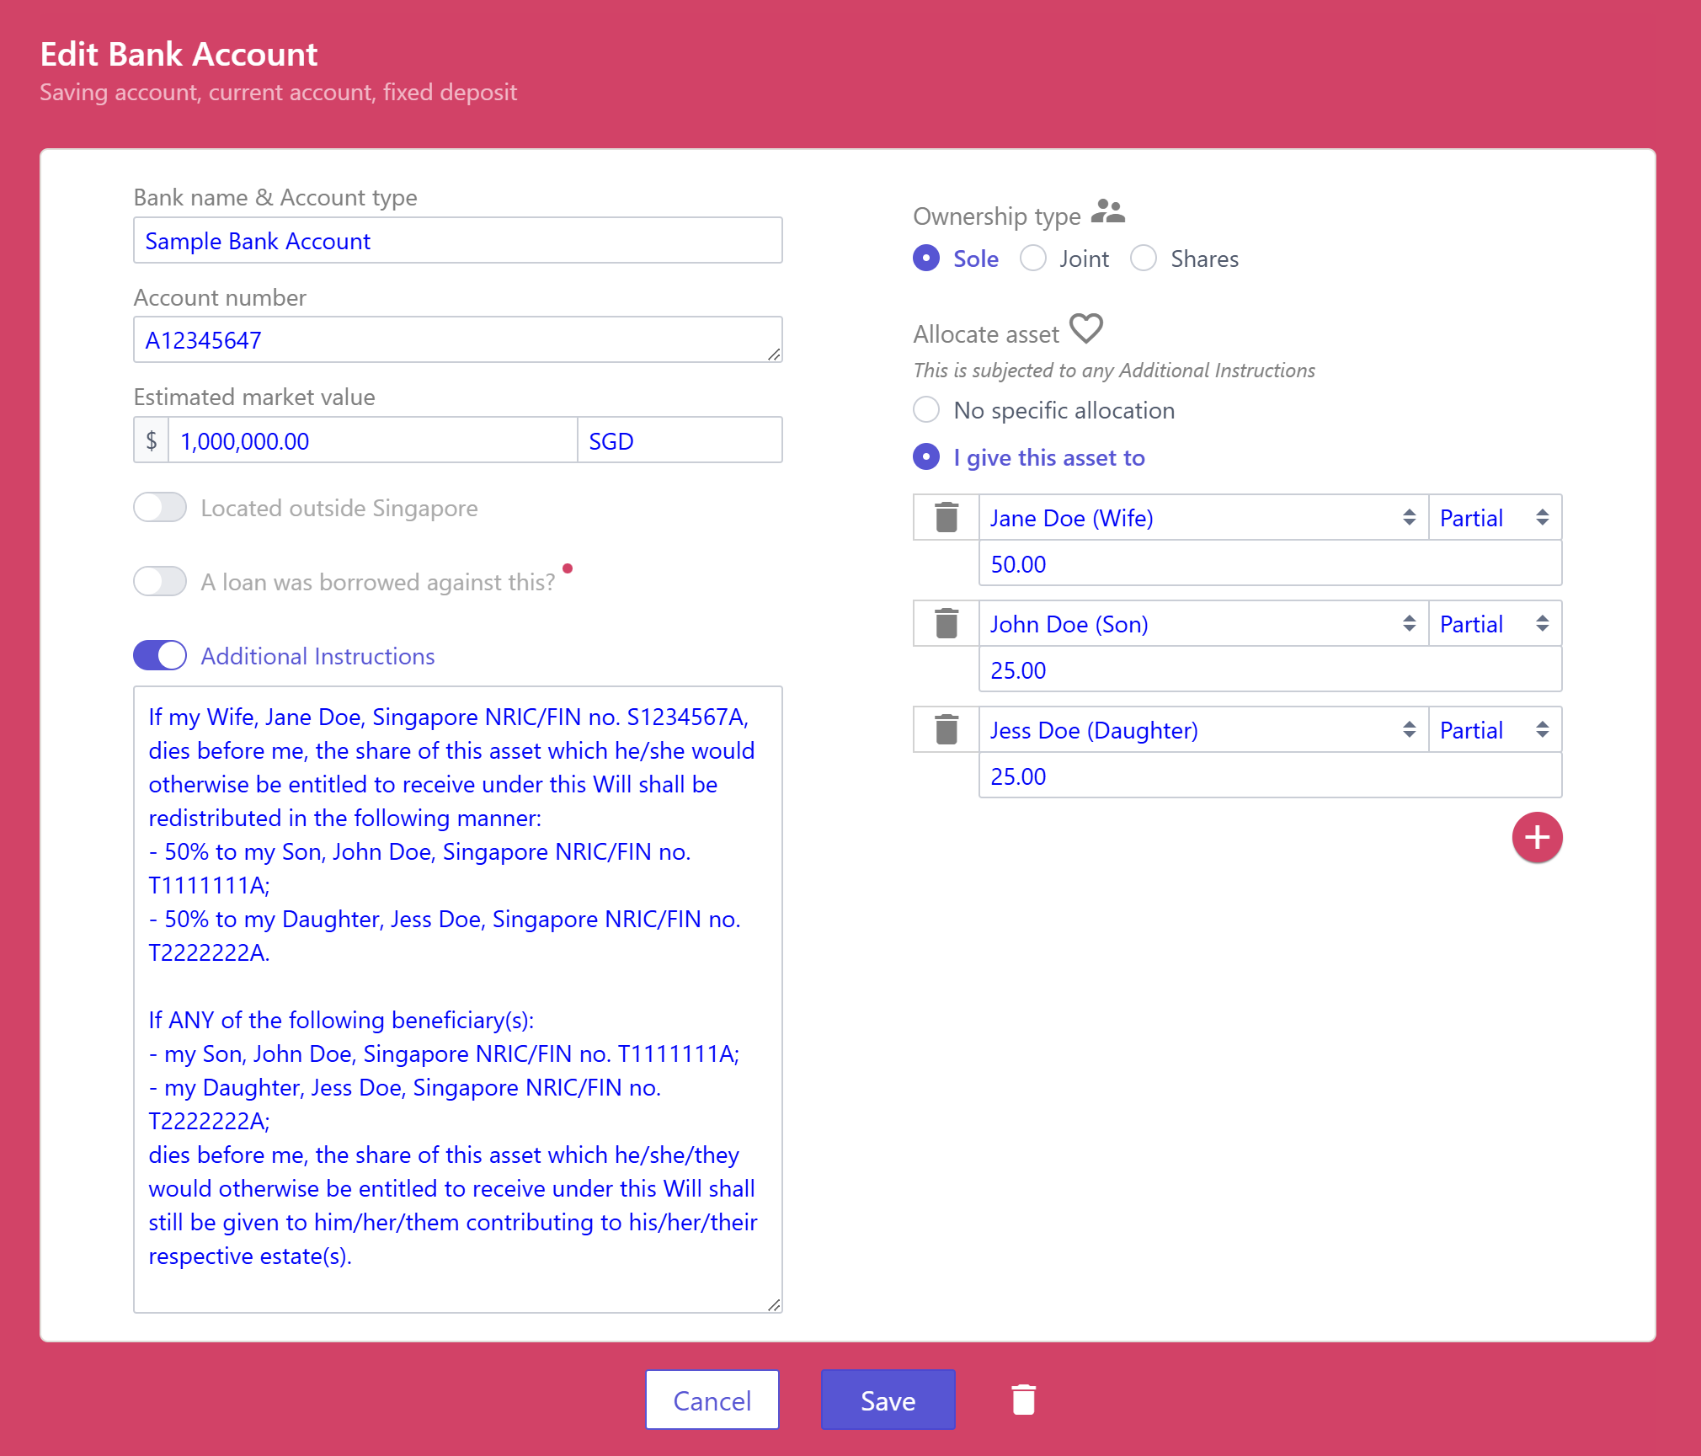Image resolution: width=1701 pixels, height=1456 pixels.
Task: Click the dollar sign currency prefix
Action: coord(152,440)
